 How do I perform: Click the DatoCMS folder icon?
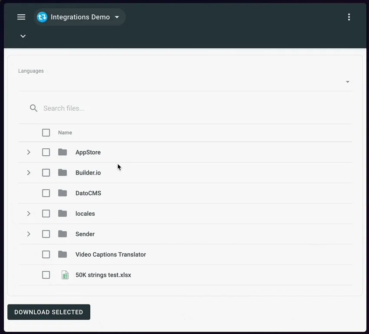coord(63,193)
